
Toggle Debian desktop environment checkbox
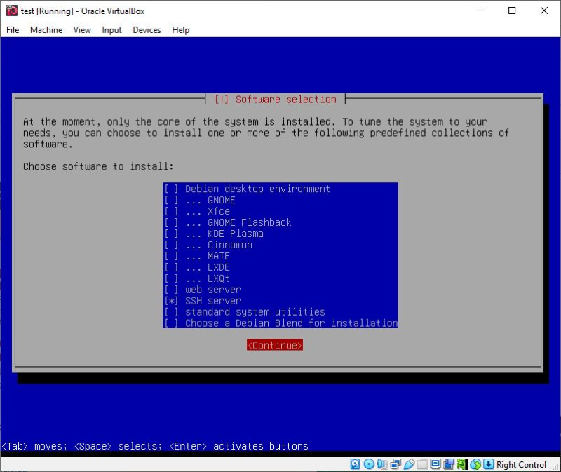click(x=171, y=189)
